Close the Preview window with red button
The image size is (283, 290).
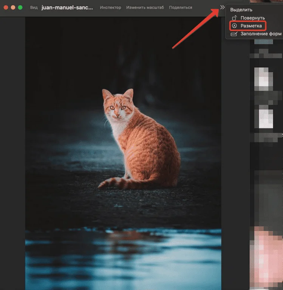(x=6, y=8)
